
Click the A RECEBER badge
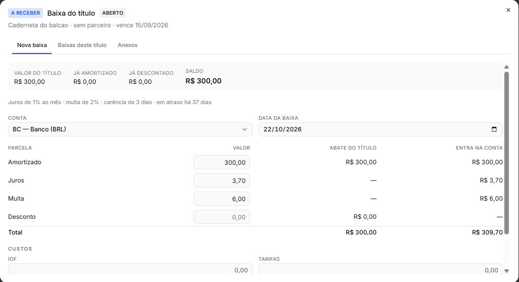coord(25,13)
